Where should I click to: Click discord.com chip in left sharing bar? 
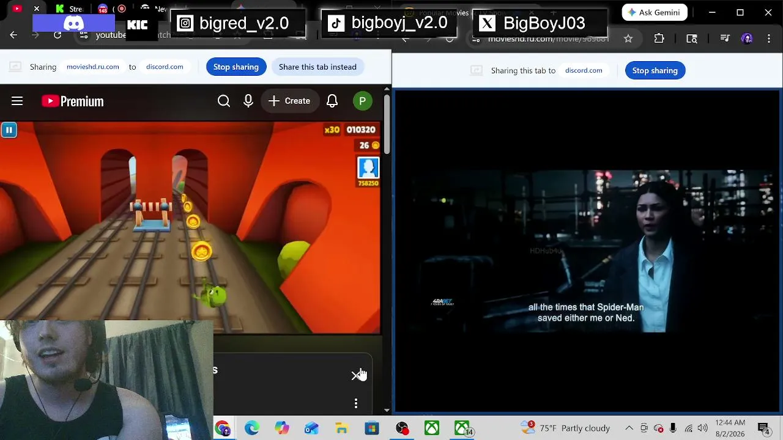click(165, 67)
